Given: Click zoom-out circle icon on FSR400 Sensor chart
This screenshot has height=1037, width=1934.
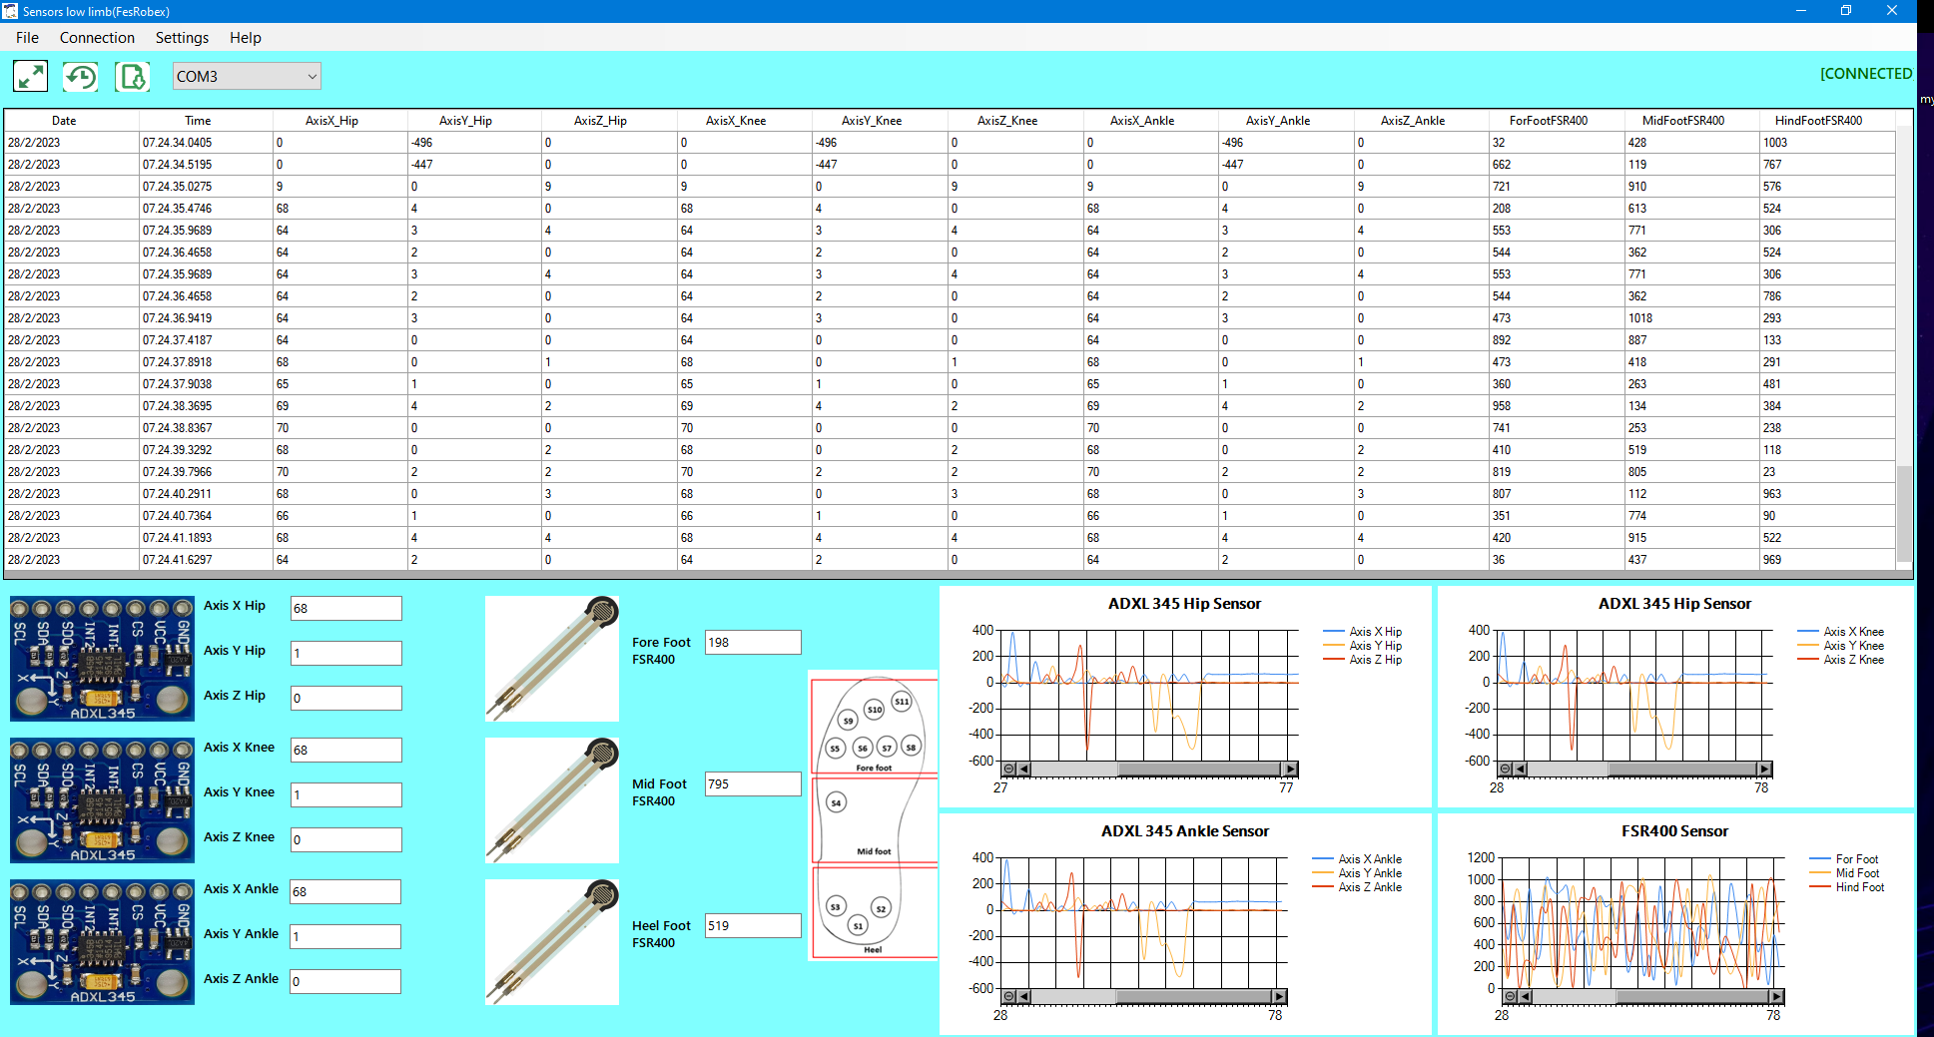Looking at the screenshot, I should pos(1510,996).
